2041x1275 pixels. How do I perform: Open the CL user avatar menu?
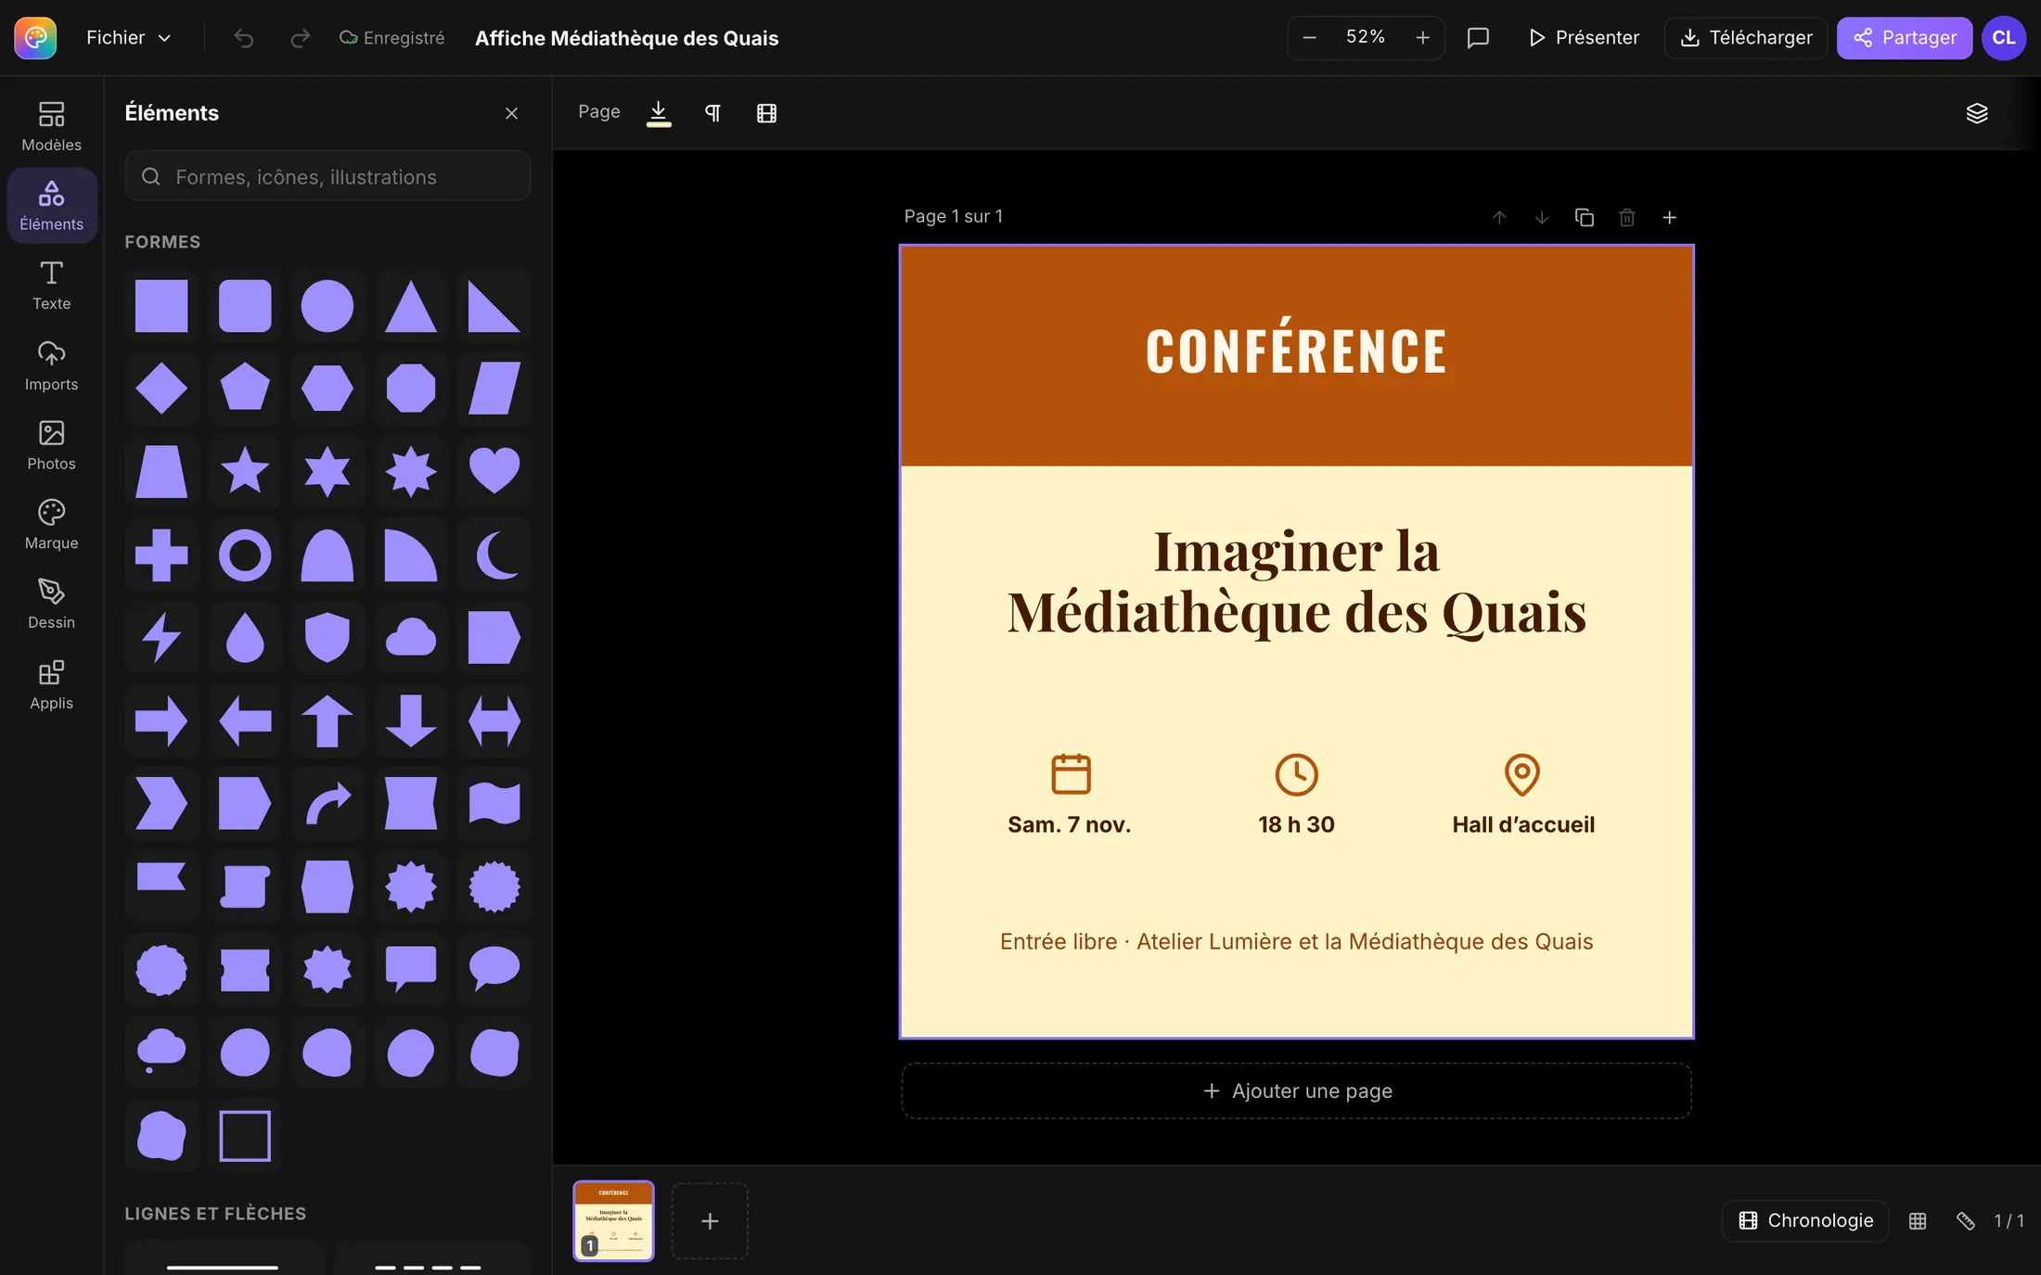(2004, 38)
